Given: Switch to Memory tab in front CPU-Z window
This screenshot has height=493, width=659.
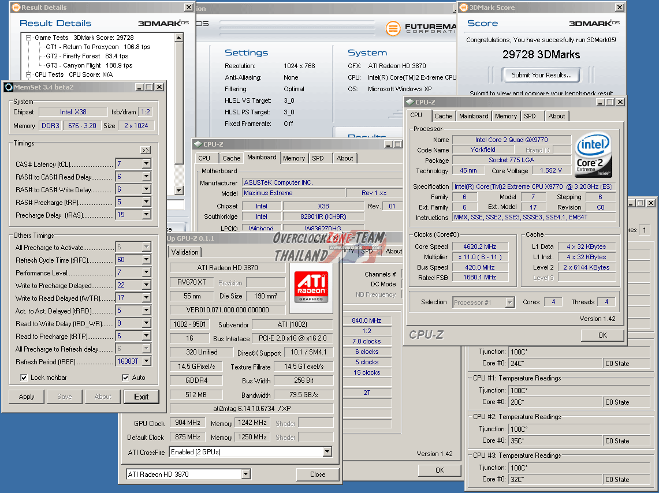Looking at the screenshot, I should point(505,116).
